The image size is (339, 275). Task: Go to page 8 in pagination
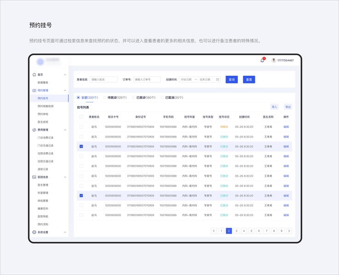coord(274,231)
